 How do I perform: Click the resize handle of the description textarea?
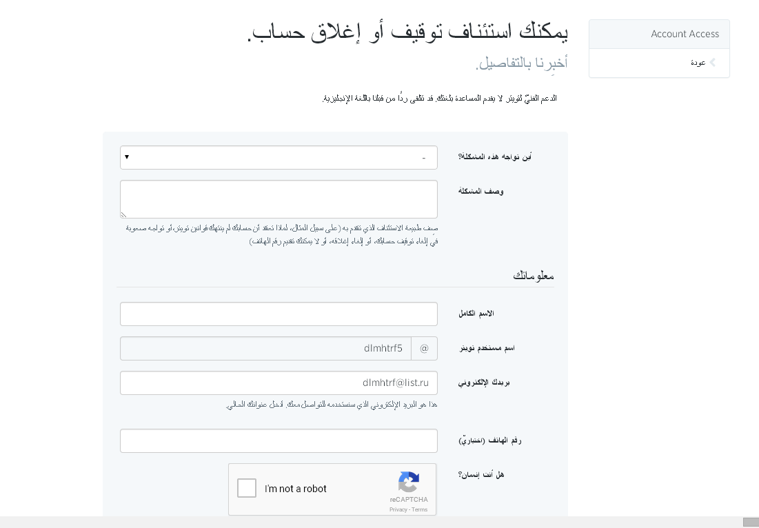tap(124, 214)
